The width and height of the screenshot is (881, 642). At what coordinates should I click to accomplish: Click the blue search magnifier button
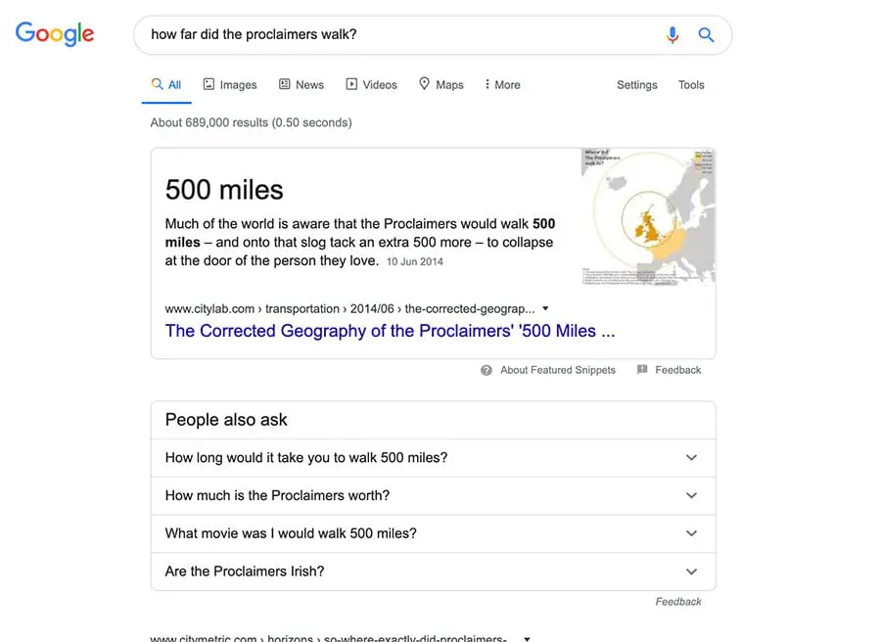click(706, 35)
